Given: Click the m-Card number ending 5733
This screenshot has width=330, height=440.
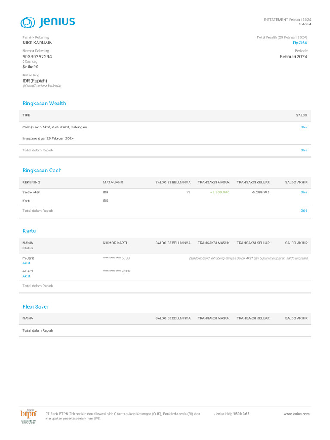Looking at the screenshot, I should point(116,258).
